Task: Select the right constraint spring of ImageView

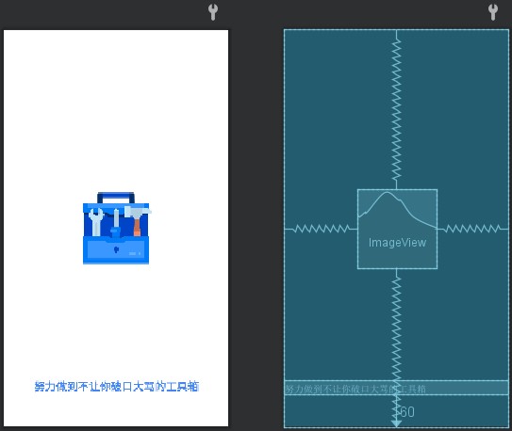Action: tap(472, 229)
